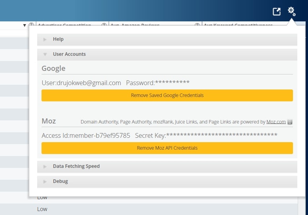Click help icon before Advertiser Competition column
This screenshot has height=215, width=308.
[x=31, y=25]
